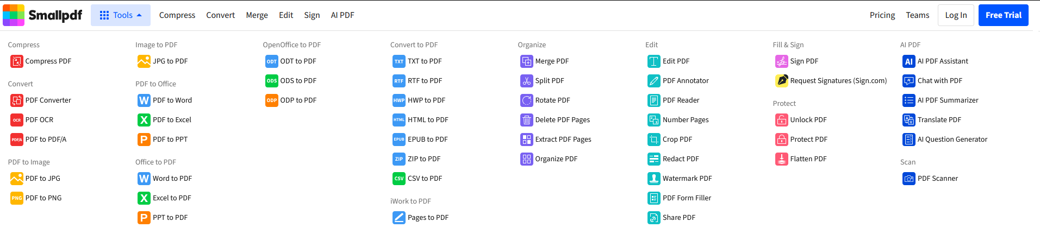
Task: Click the Free Trial button
Action: click(1004, 15)
